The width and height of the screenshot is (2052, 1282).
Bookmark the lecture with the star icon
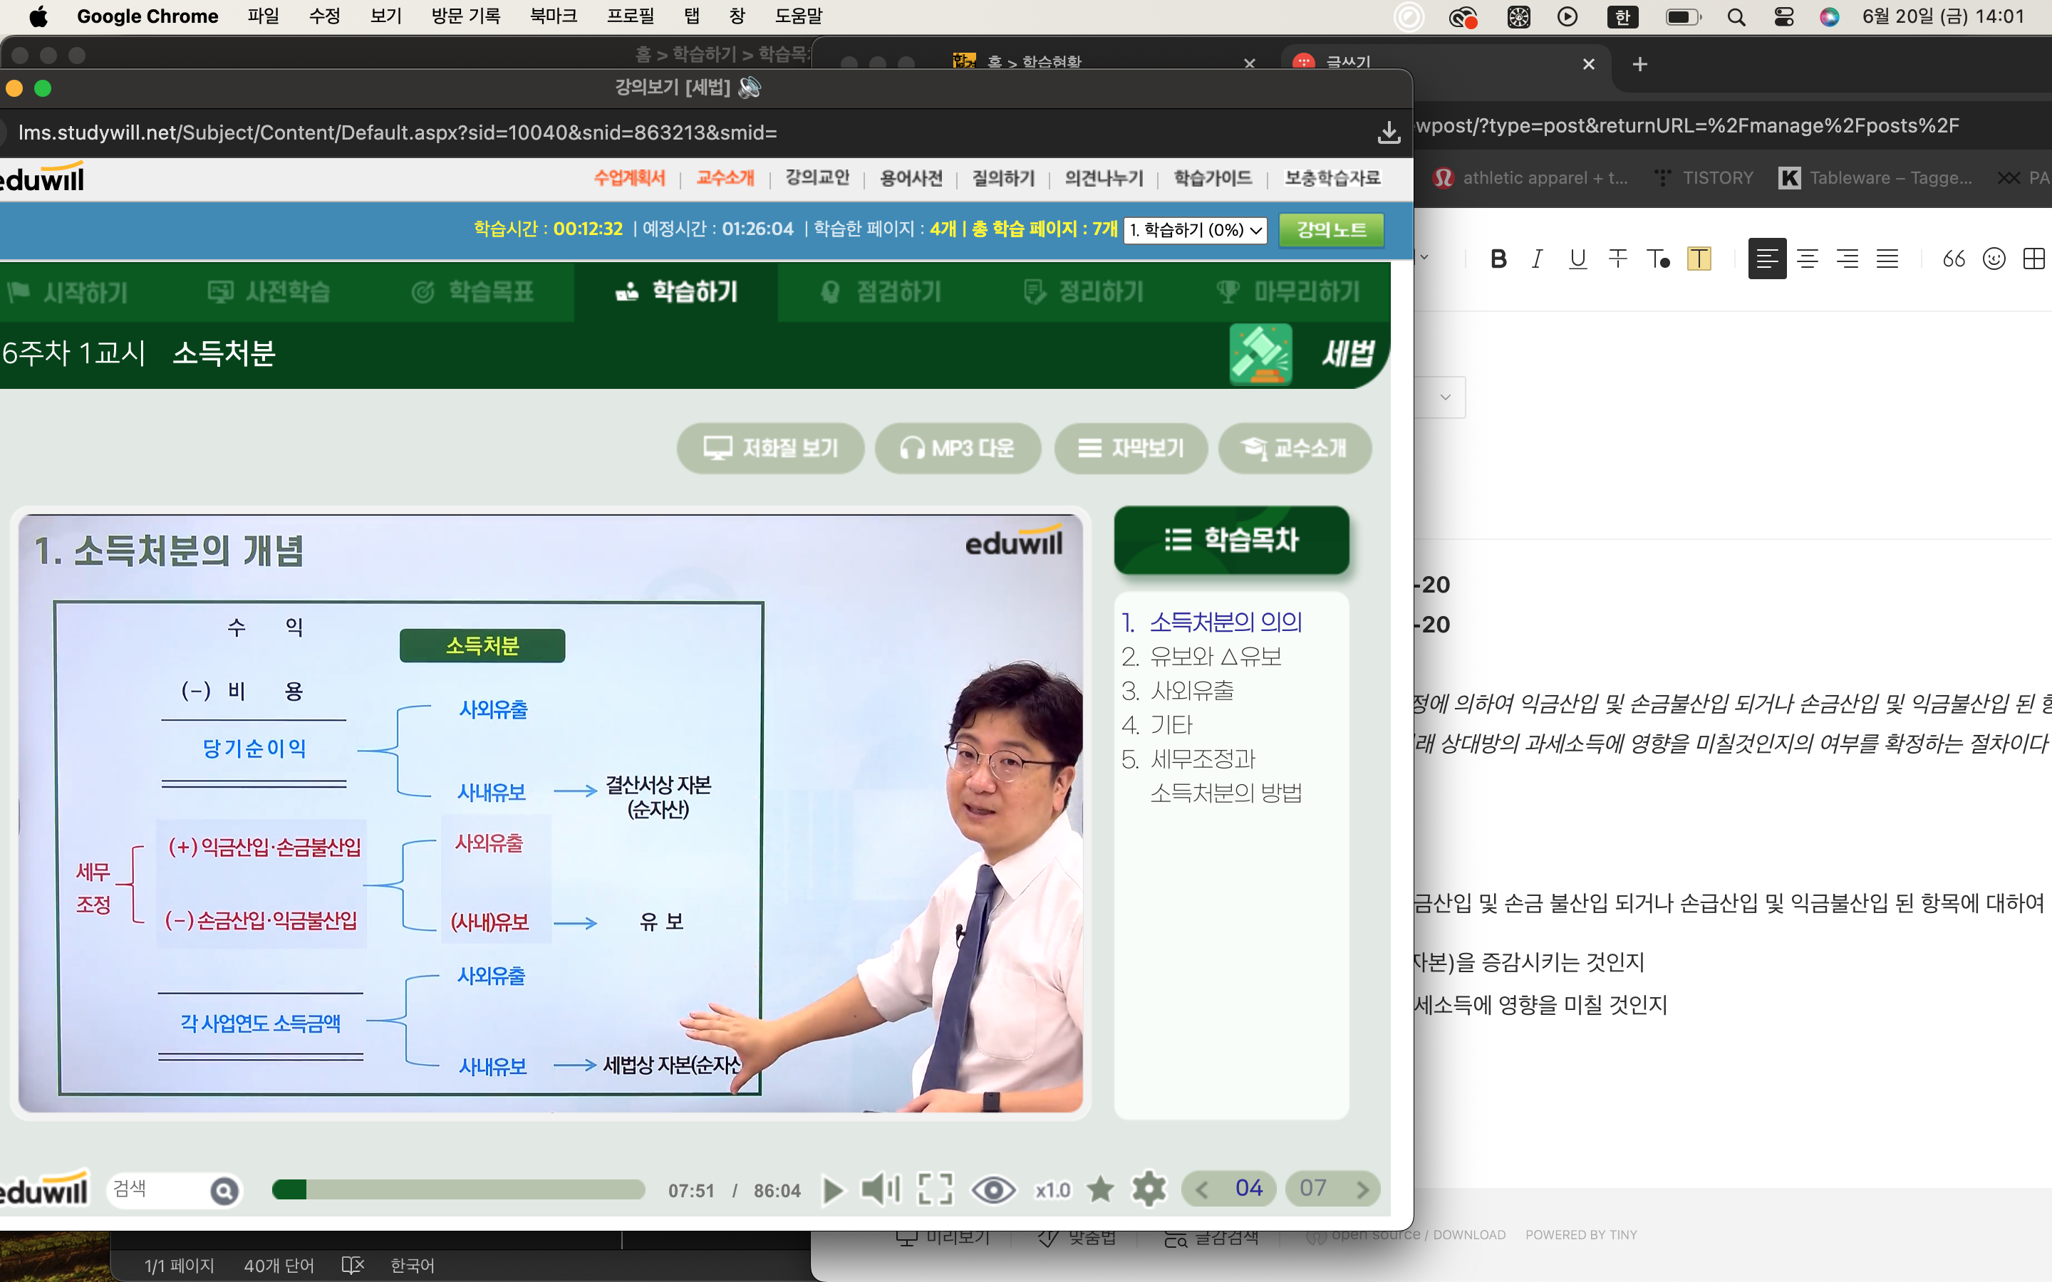(x=1101, y=1189)
